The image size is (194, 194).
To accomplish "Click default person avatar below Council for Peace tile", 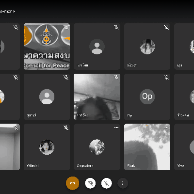I will pyautogui.click(x=47, y=97).
